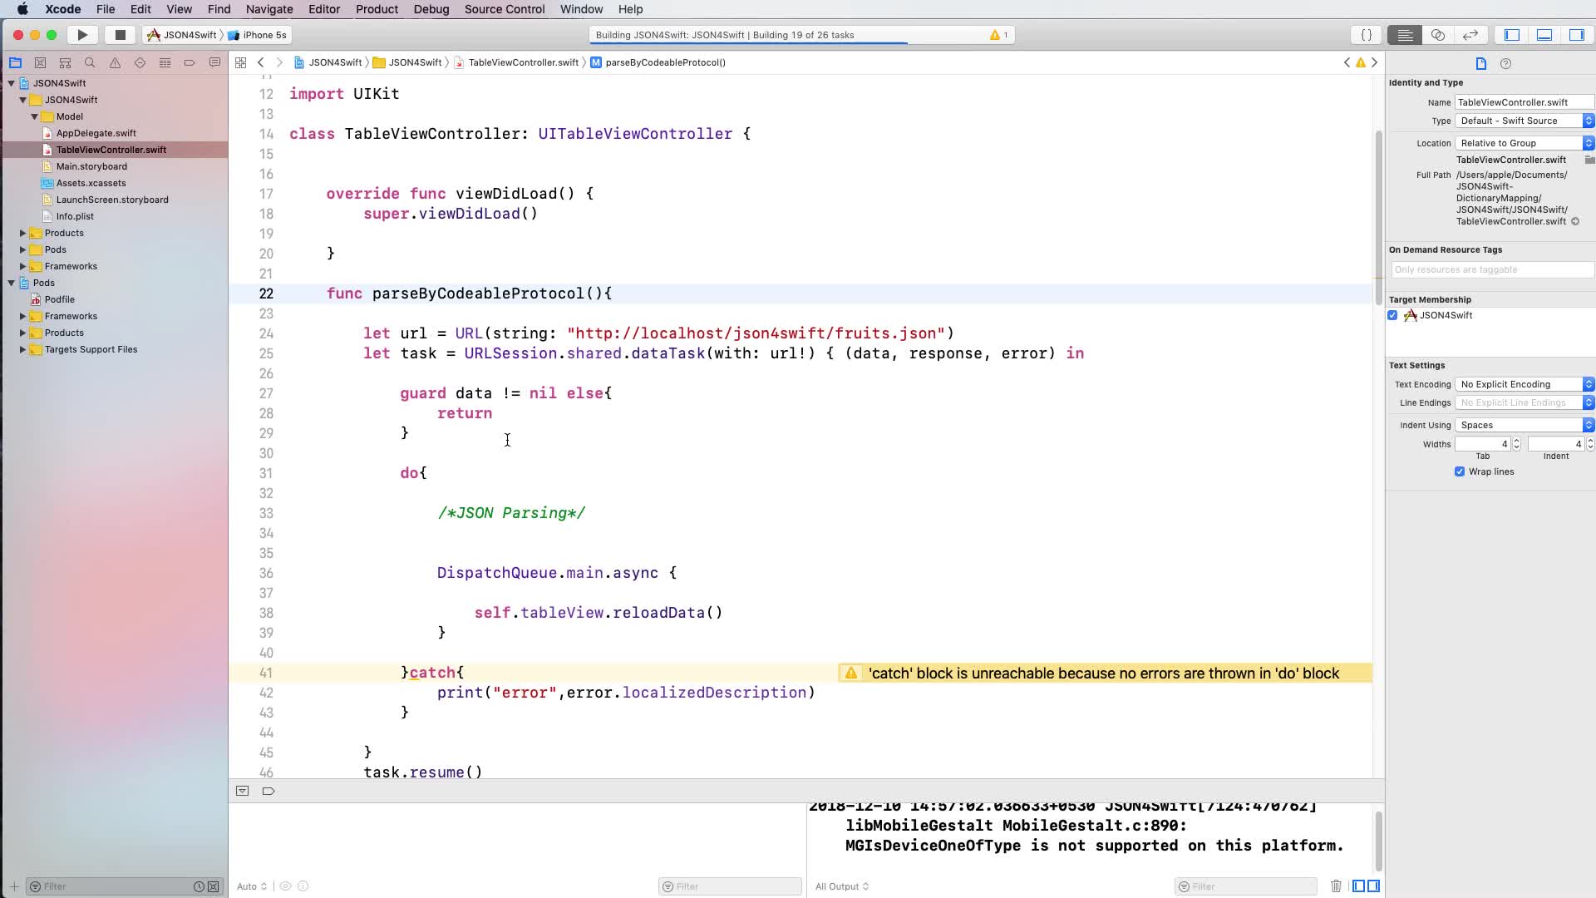Image resolution: width=1596 pixels, height=898 pixels.
Task: Go back in editor history
Action: [261, 62]
